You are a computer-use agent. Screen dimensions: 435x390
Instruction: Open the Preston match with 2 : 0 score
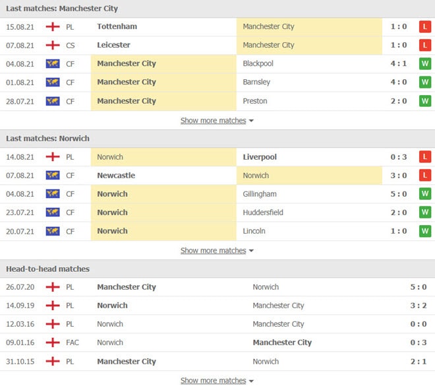pos(217,101)
